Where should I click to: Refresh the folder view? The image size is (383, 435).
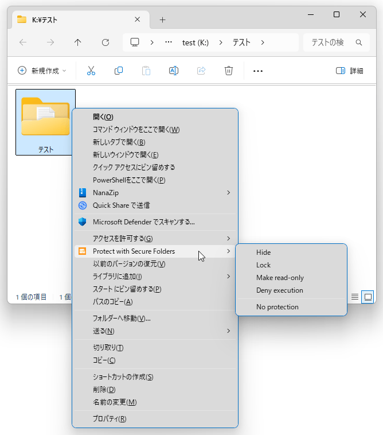(105, 42)
